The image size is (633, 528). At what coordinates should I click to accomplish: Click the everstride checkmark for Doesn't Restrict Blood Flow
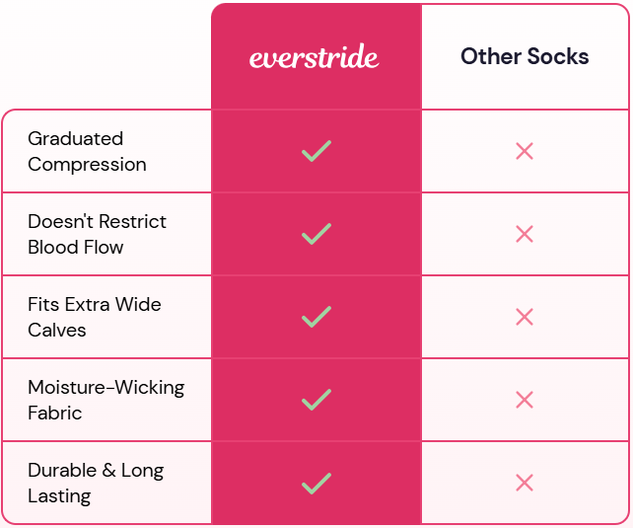[316, 234]
